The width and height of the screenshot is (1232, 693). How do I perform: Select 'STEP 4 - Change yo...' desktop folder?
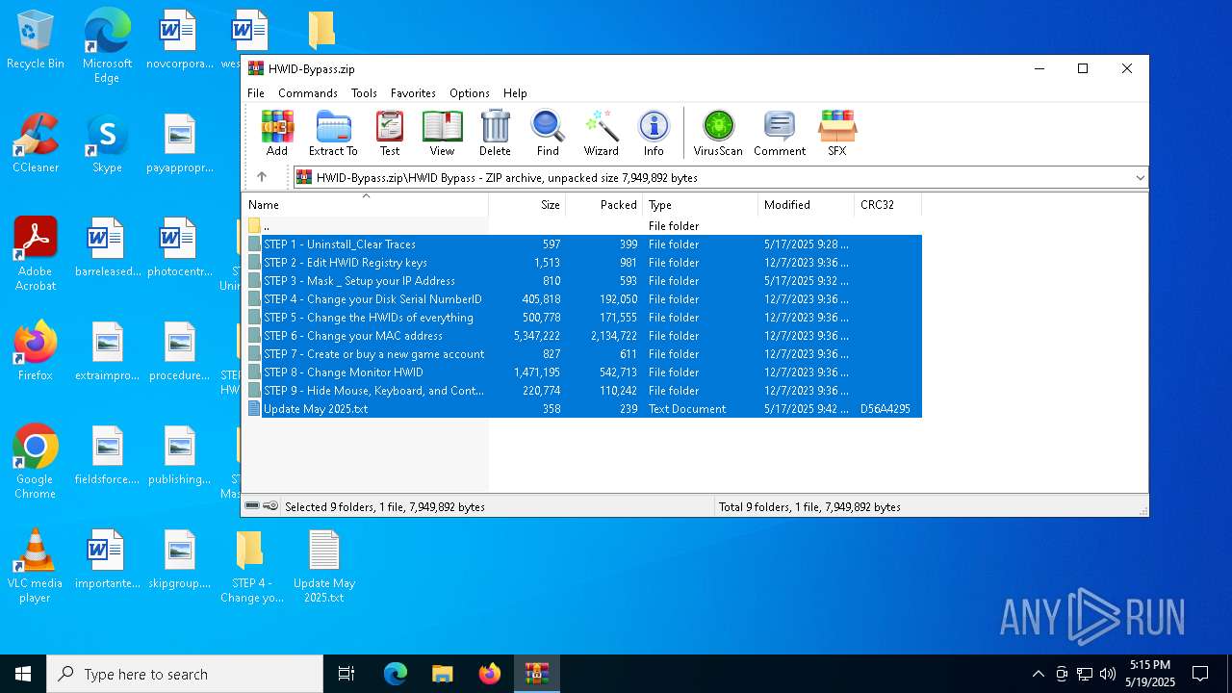(x=251, y=566)
